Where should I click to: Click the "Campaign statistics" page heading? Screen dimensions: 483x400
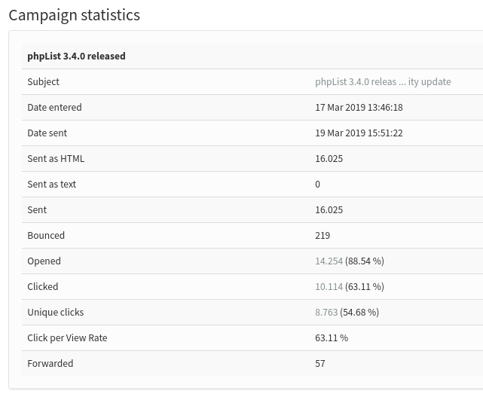tap(74, 15)
